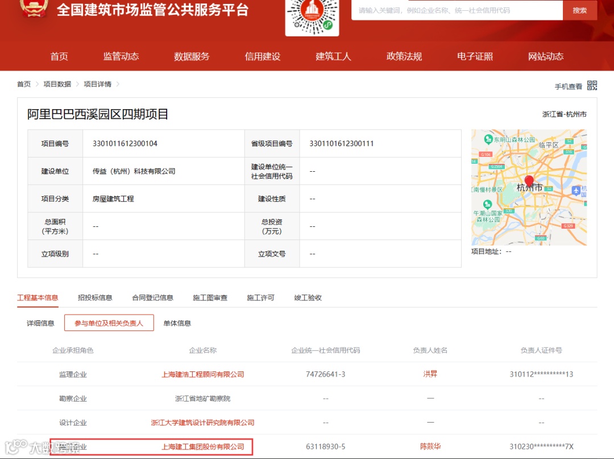614x459 pixels.
Task: Open 首页 in the navigation bar
Action: [x=59, y=56]
